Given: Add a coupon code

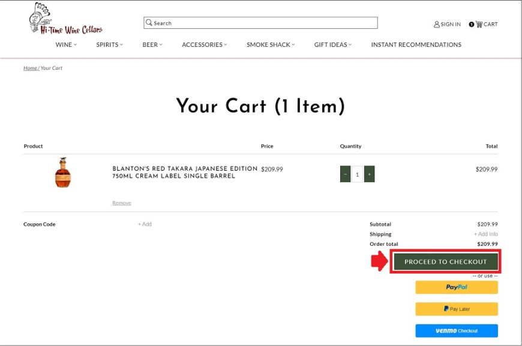Looking at the screenshot, I should tap(145, 224).
